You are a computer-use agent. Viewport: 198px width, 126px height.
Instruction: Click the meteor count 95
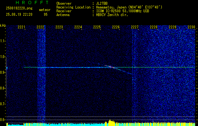pos(46,14)
